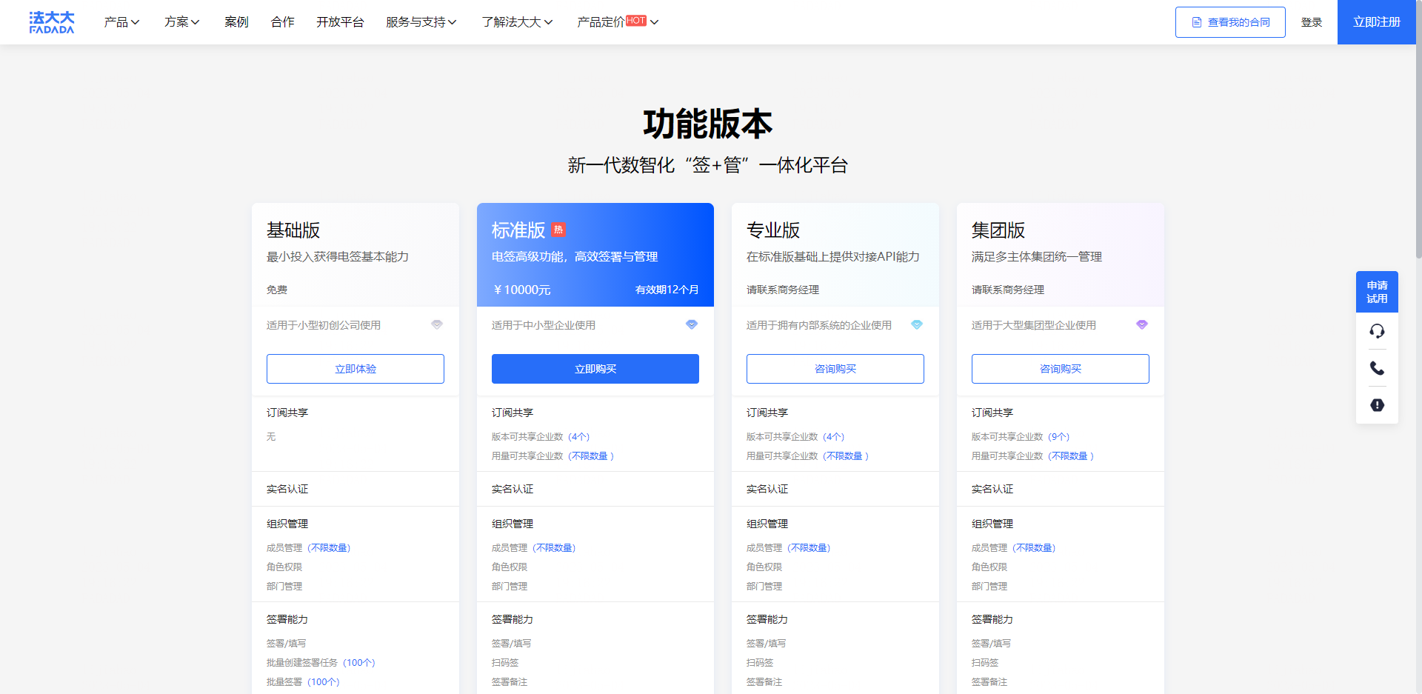
Task: Click 适用于大型集团型企业使用 text
Action: [x=1034, y=325]
